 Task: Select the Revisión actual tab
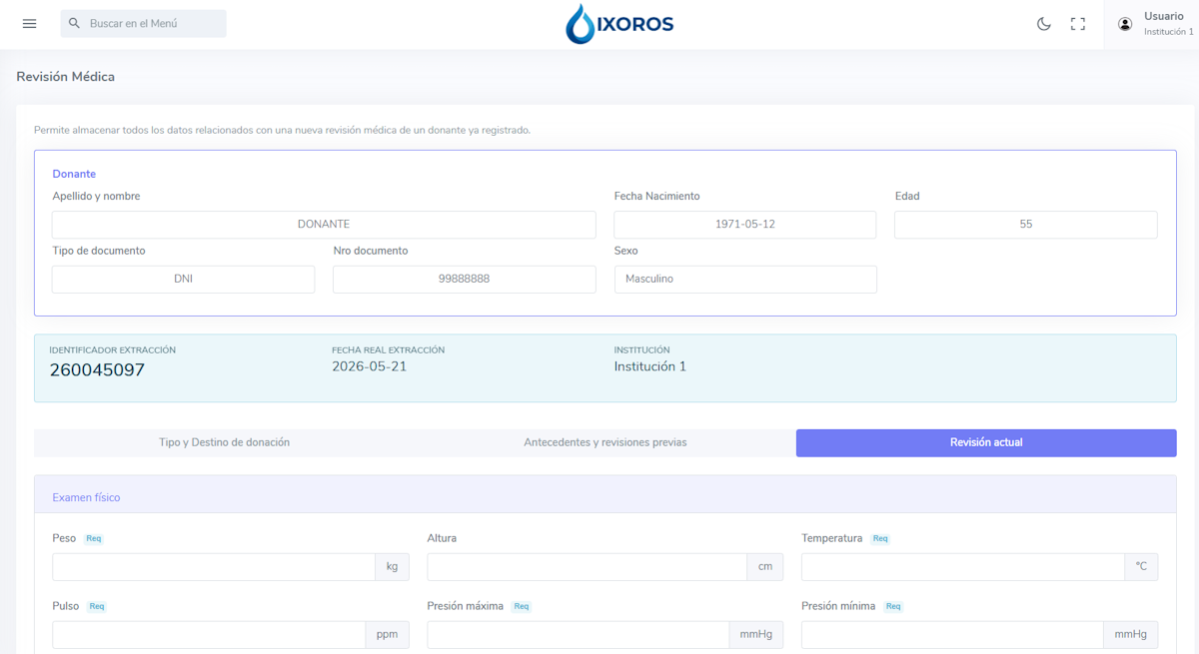point(986,442)
